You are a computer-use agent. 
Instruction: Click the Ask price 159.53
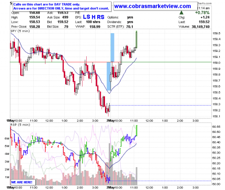click(63, 13)
